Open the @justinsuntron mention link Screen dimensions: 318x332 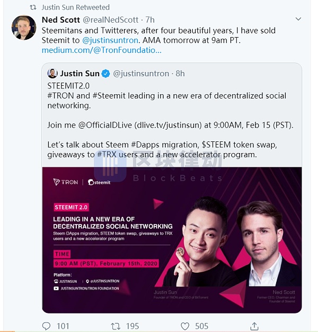point(110,40)
